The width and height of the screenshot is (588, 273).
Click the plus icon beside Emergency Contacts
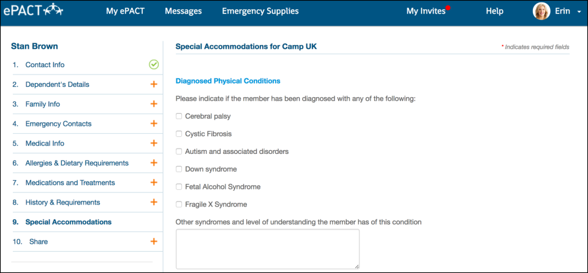click(x=154, y=123)
